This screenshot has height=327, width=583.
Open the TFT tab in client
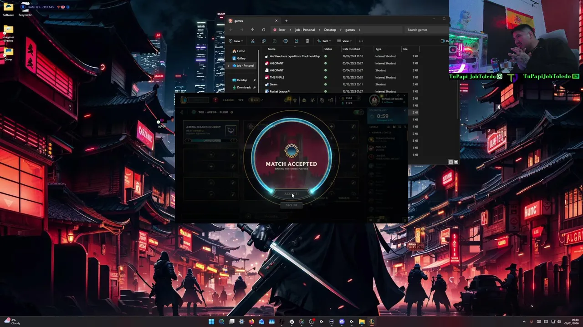click(x=241, y=100)
